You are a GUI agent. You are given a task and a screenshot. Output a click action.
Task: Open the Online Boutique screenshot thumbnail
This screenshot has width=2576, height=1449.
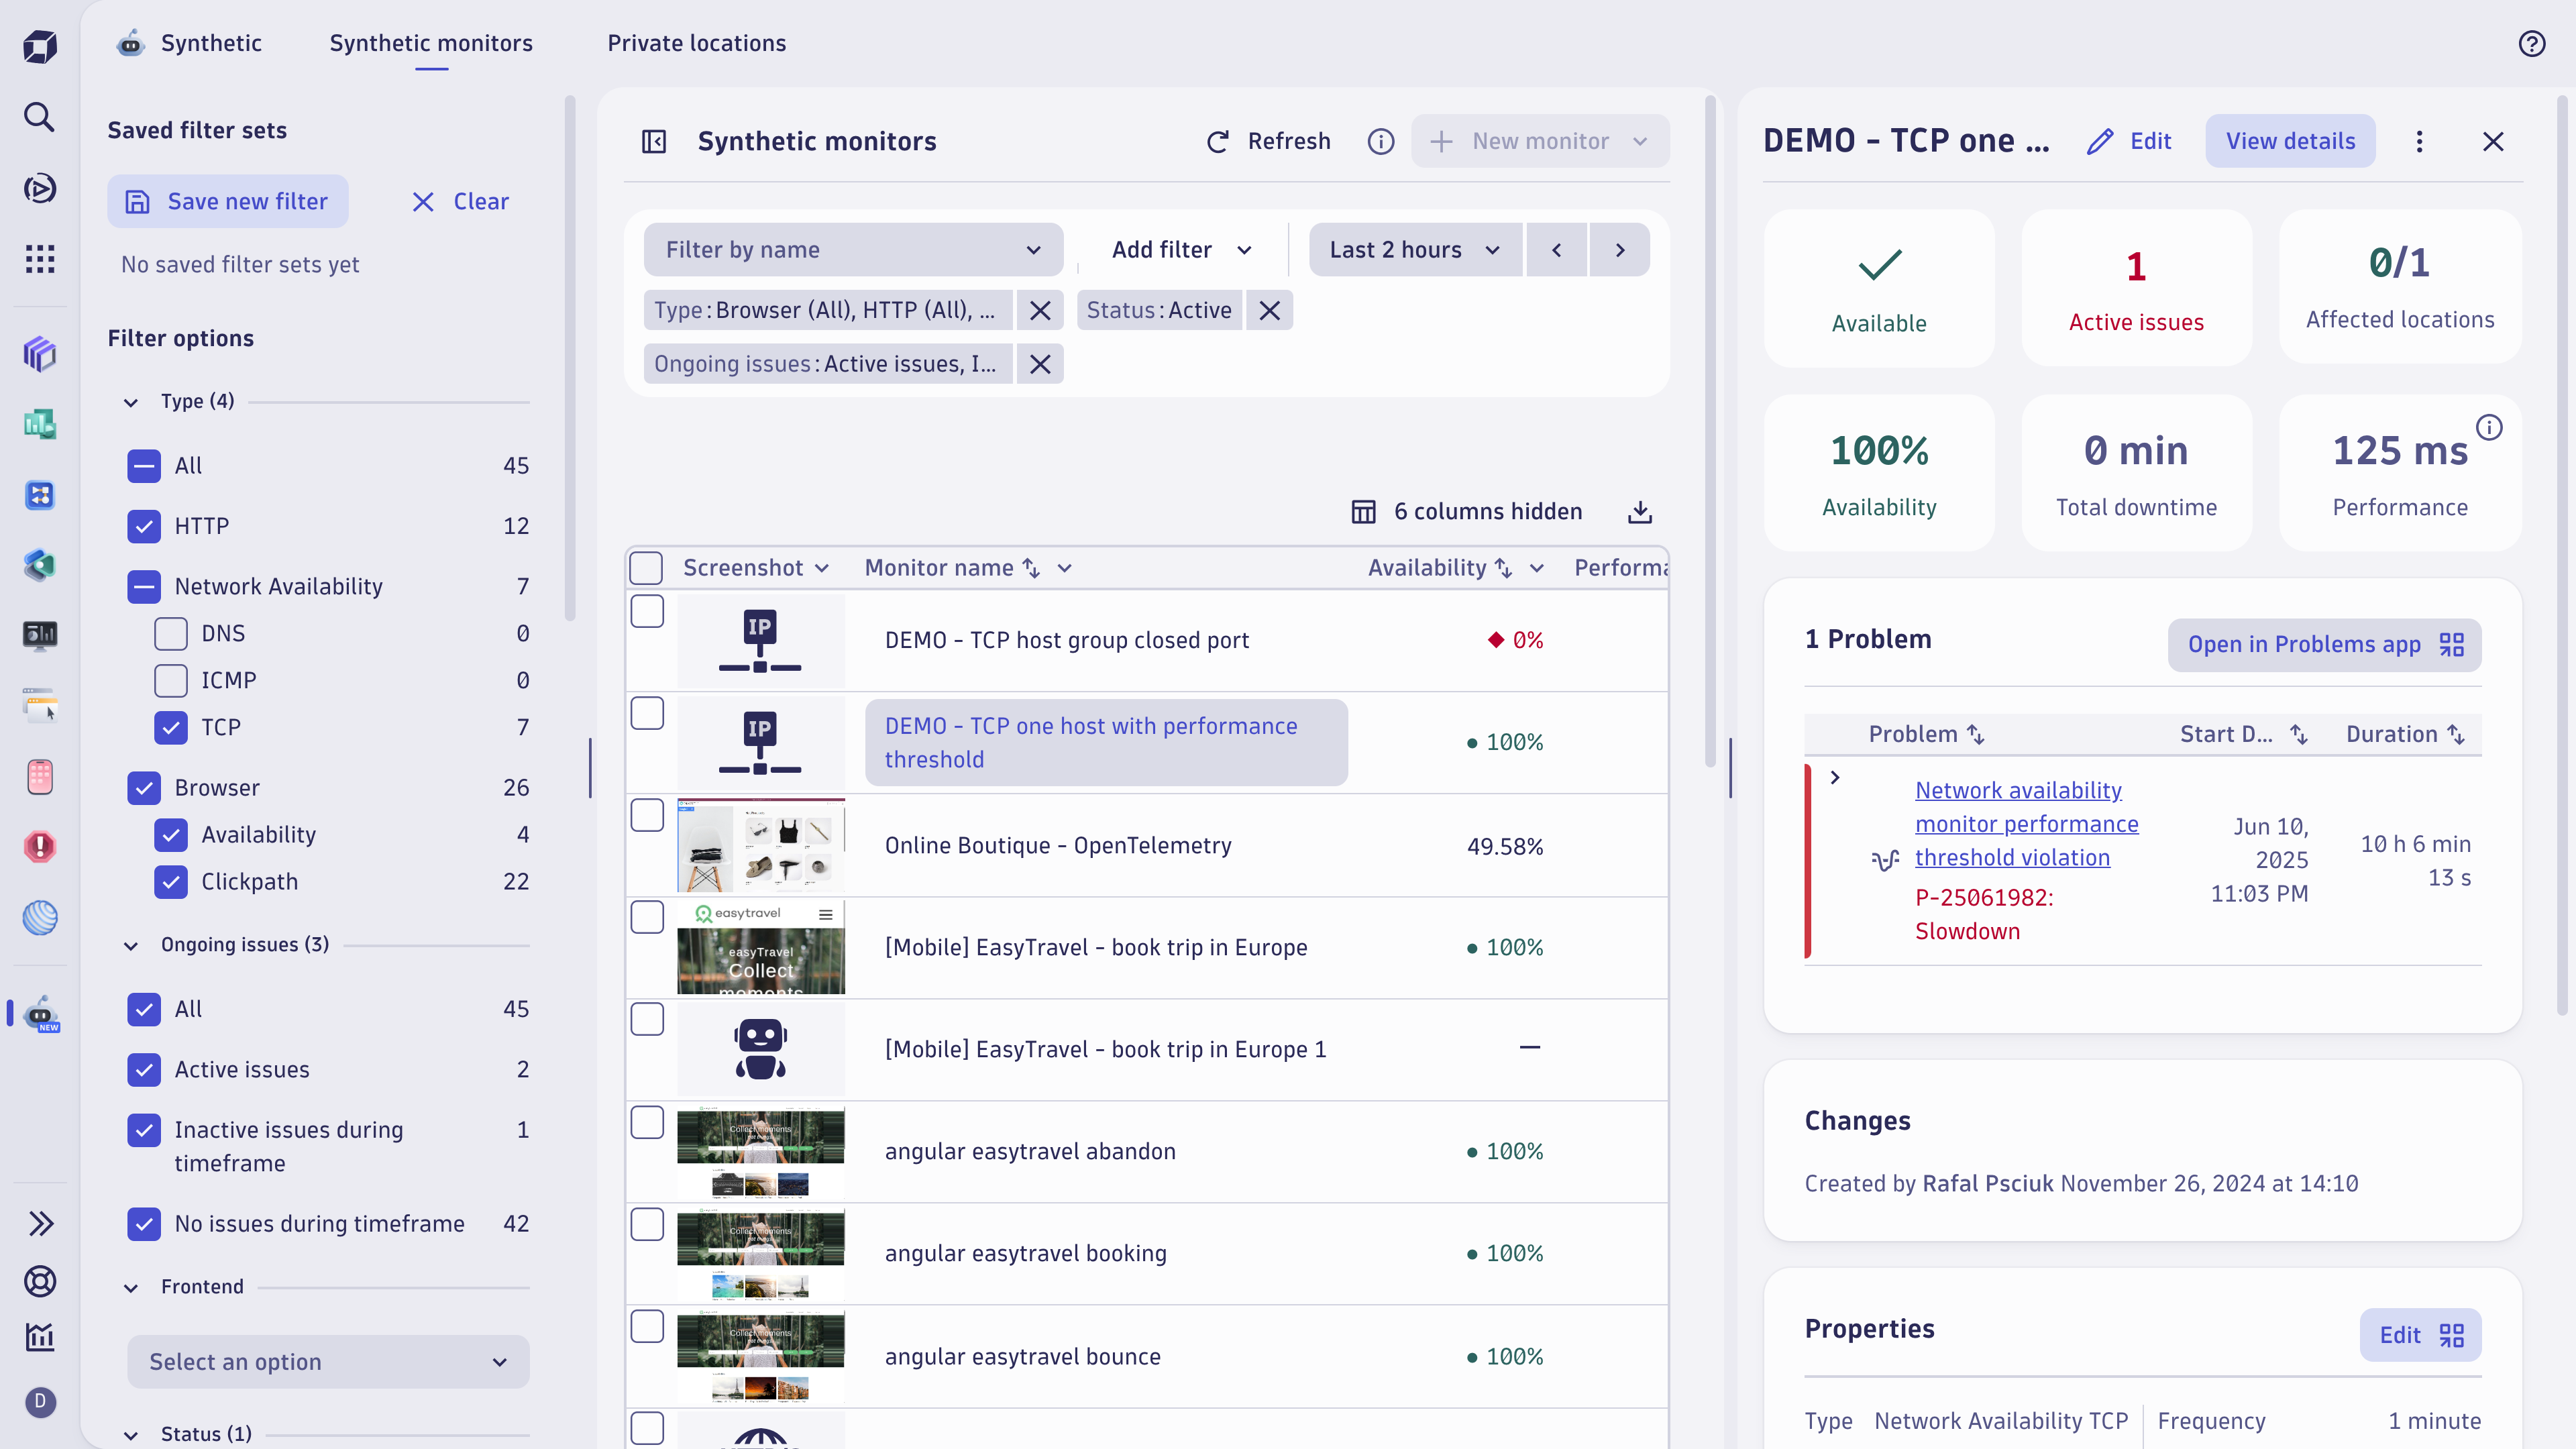coord(761,845)
